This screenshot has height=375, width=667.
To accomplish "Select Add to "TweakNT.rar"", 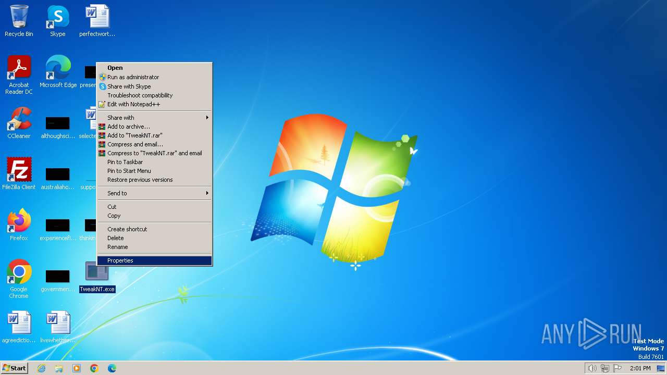I will click(155, 135).
